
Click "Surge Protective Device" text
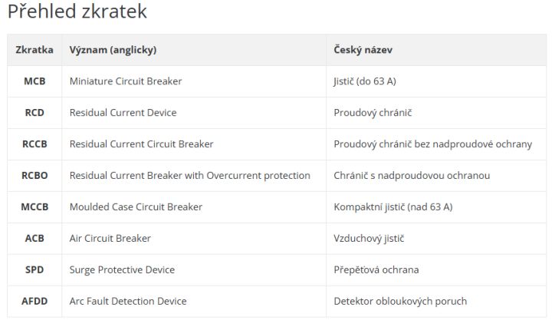pyautogui.click(x=122, y=269)
